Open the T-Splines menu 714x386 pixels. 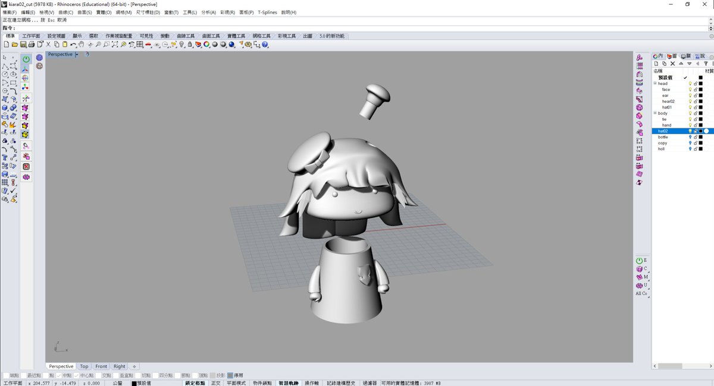(x=267, y=12)
